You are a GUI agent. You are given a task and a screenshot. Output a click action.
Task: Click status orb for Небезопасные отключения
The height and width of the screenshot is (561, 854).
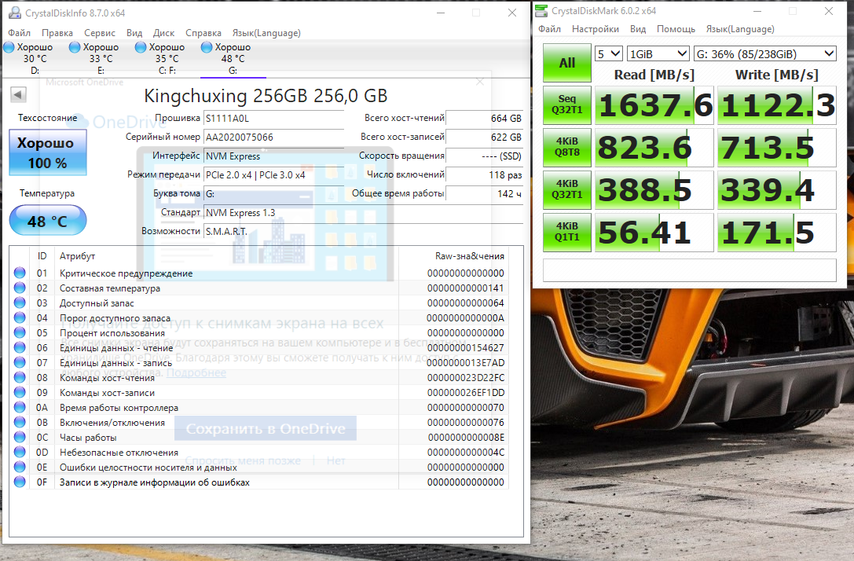(x=20, y=452)
